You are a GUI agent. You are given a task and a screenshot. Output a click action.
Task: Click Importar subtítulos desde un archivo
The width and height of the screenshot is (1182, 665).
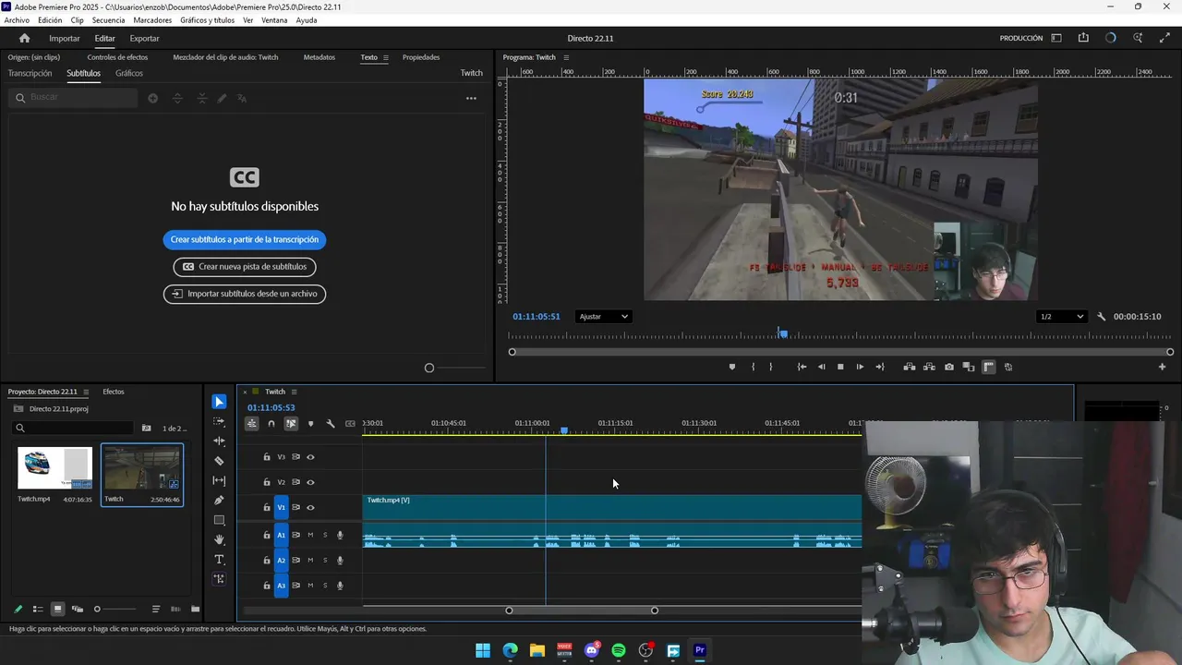[x=244, y=294]
